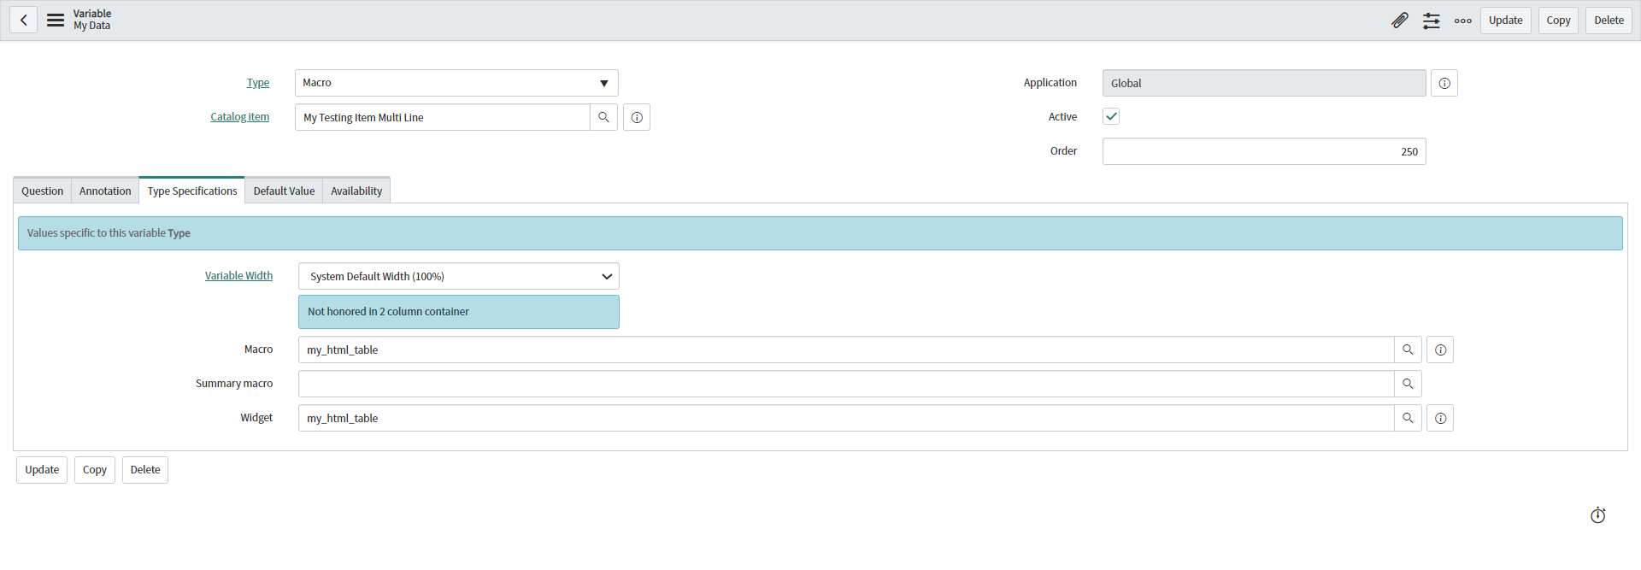The image size is (1641, 570).
Task: Open the Type dropdown showing Macro
Action: point(456,83)
